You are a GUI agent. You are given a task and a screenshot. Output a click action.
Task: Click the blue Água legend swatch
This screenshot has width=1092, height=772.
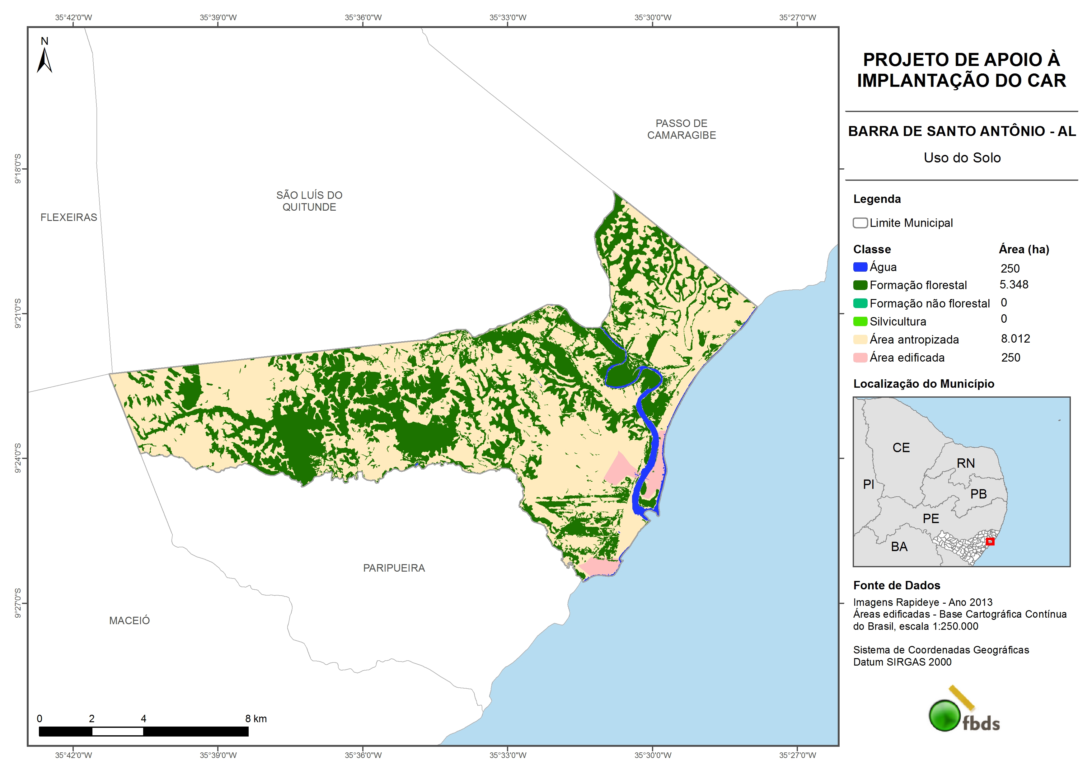click(x=860, y=267)
